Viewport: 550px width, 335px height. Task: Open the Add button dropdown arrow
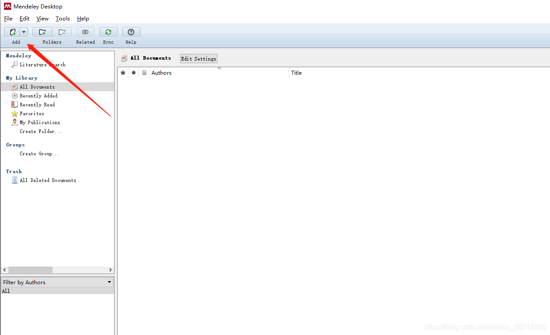click(24, 32)
